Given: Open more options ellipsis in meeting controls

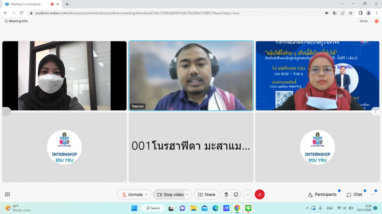Looking at the screenshot, I should 248,195.
